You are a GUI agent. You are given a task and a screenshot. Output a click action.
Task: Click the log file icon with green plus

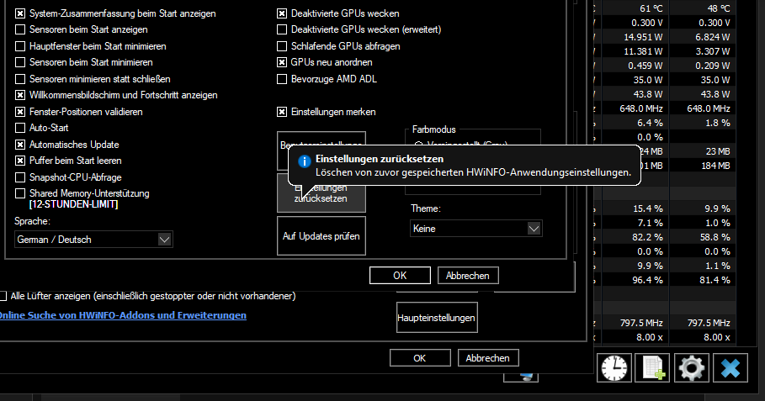[x=653, y=368]
